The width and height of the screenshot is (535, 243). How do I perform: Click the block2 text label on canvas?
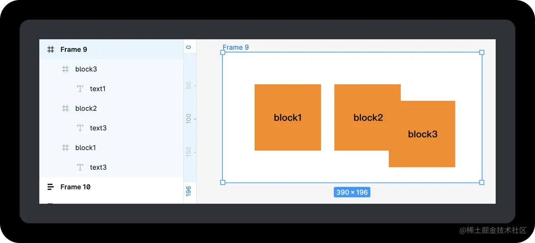368,118
